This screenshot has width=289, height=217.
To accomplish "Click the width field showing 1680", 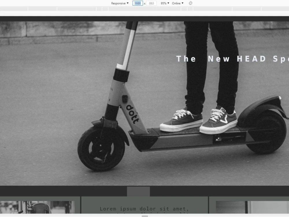I will coord(138,3).
